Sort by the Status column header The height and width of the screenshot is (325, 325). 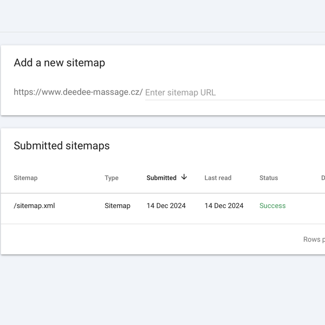click(x=269, y=178)
